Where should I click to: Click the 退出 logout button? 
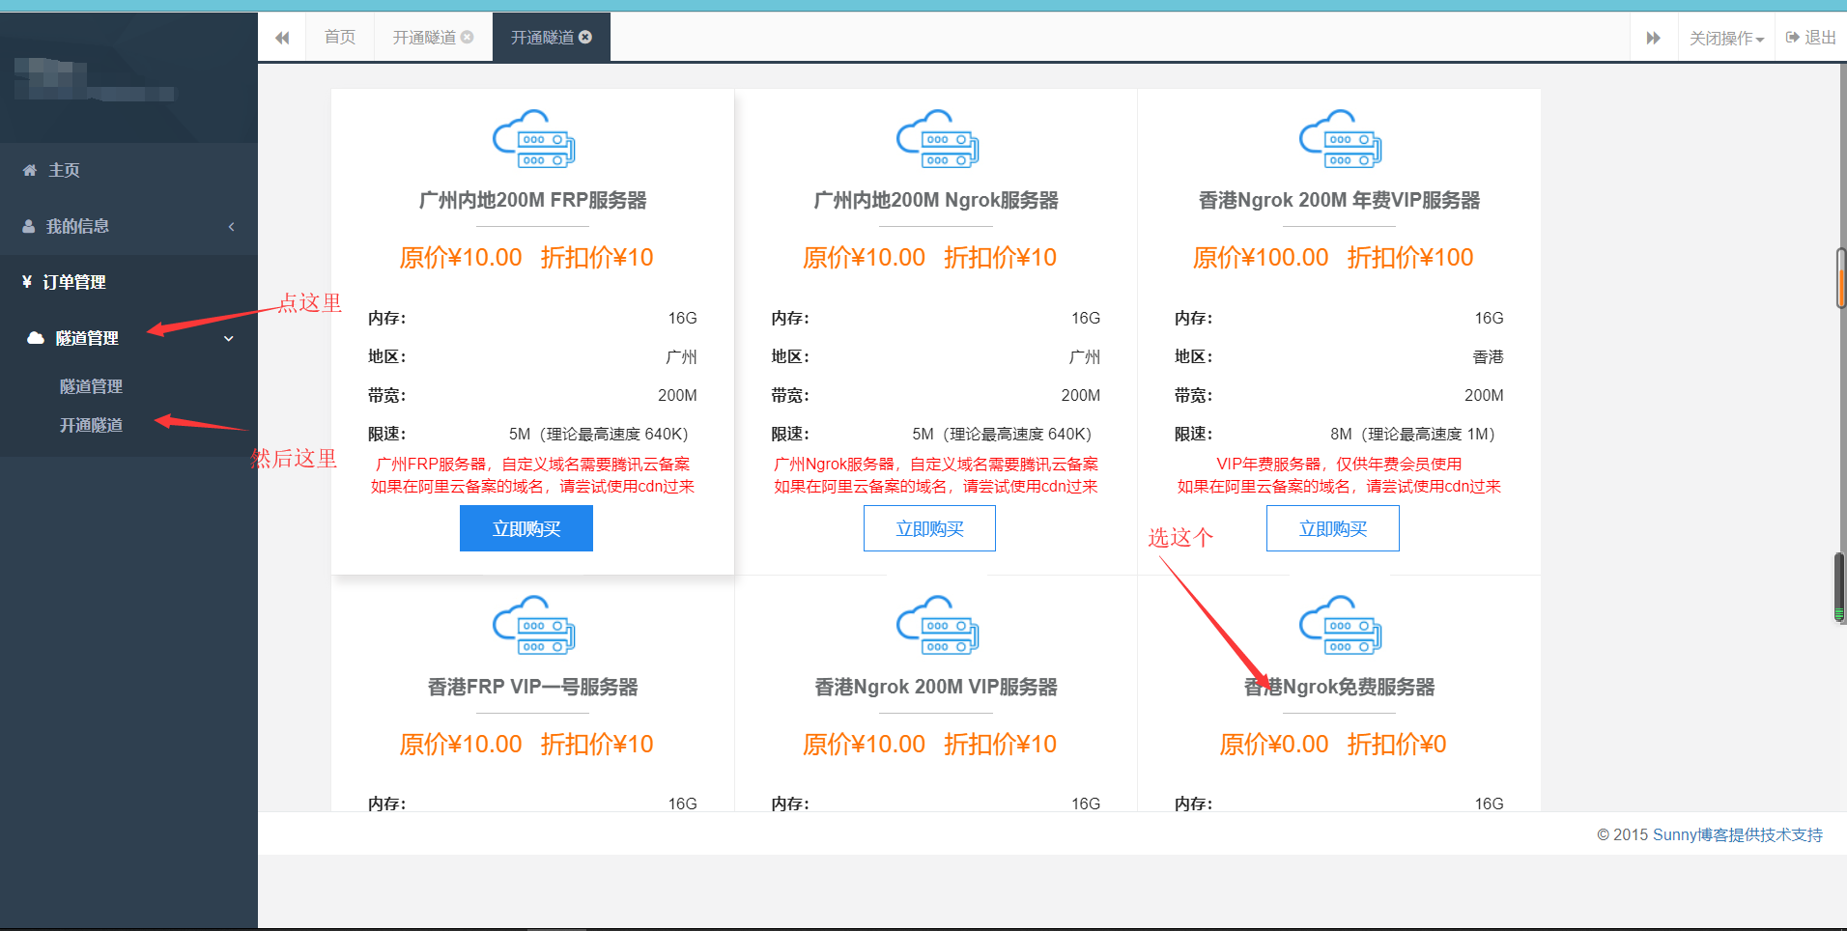1810,38
